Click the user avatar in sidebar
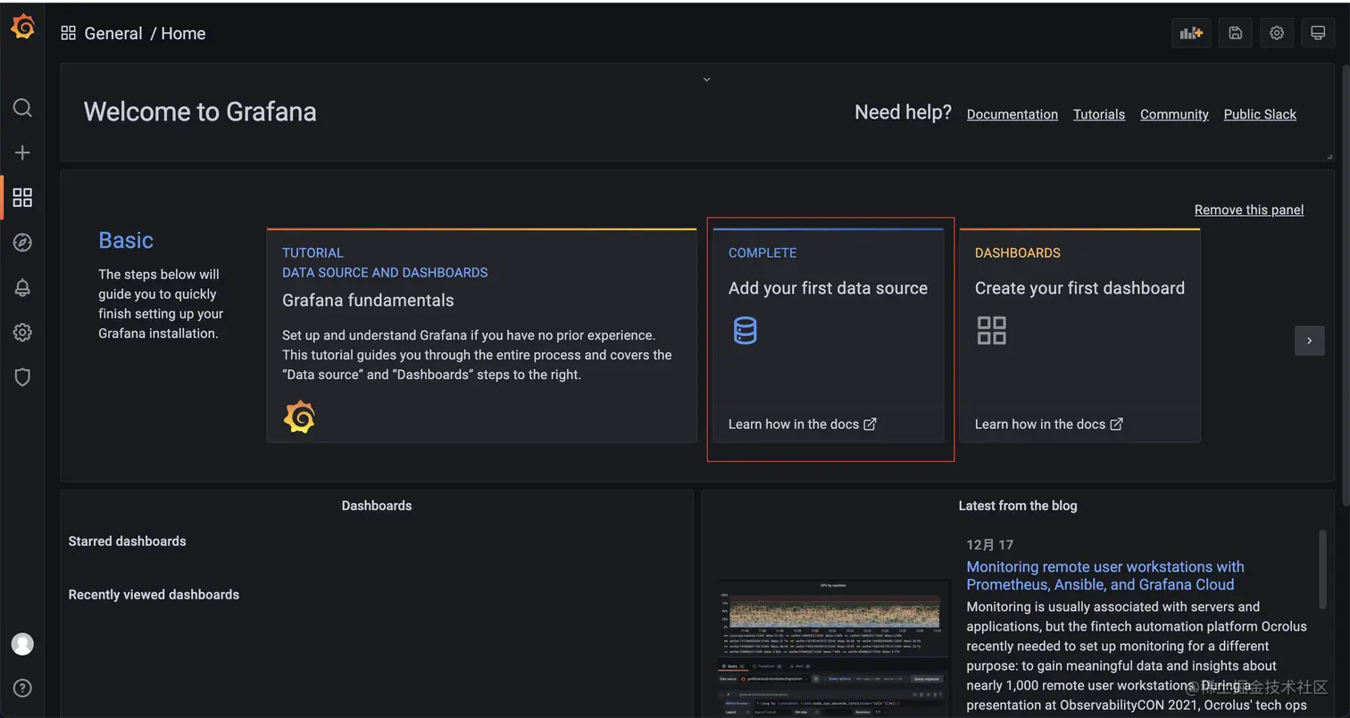Image resolution: width=1350 pixels, height=718 pixels. tap(22, 643)
